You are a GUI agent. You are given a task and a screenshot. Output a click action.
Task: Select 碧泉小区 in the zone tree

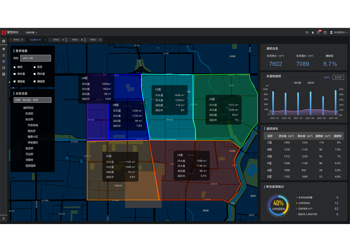(33, 137)
